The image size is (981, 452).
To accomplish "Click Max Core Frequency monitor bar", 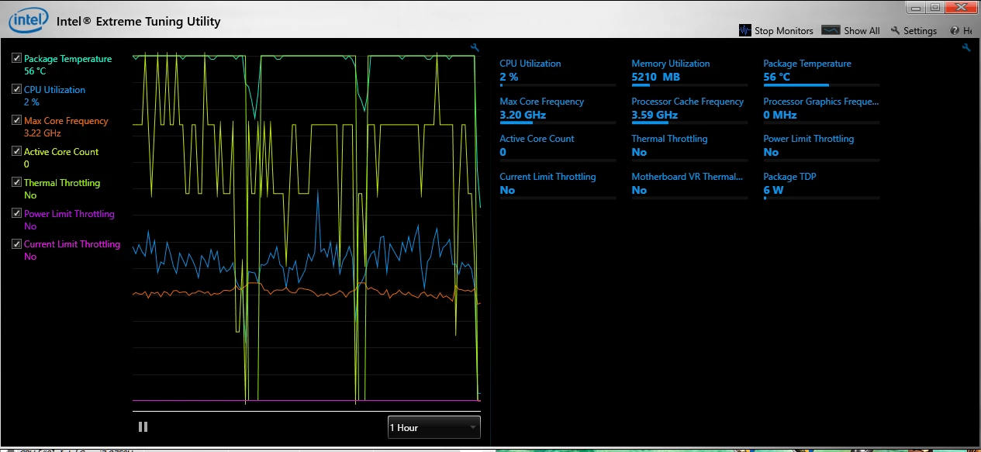I will 558,122.
